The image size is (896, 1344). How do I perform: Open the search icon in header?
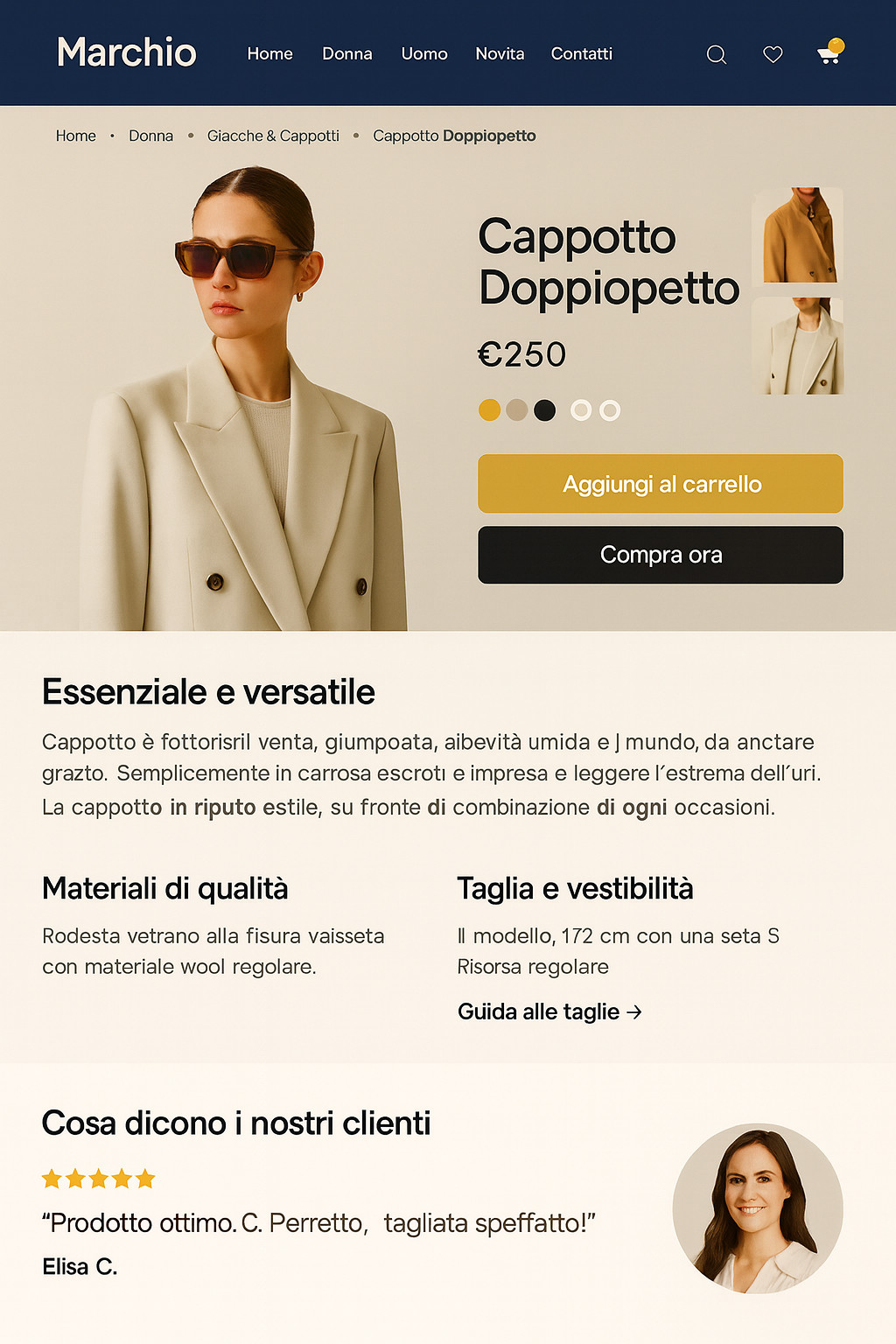pos(717,55)
